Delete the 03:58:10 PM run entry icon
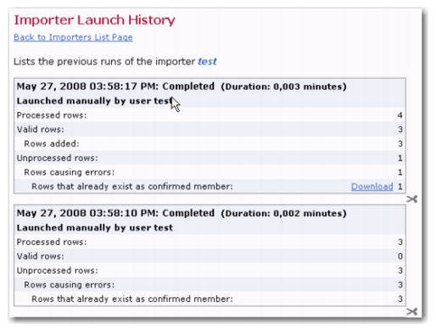This screenshot has height=330, width=436. point(411,311)
